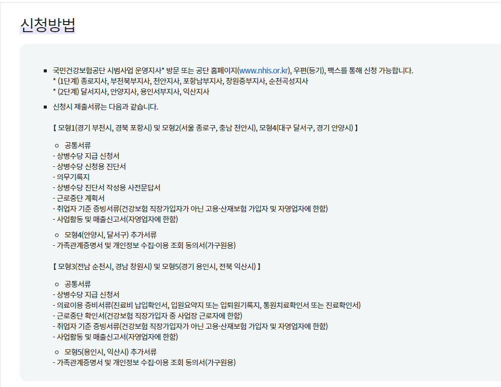
Task: Click the 의료이용 증비서류 list item
Action: point(207,306)
